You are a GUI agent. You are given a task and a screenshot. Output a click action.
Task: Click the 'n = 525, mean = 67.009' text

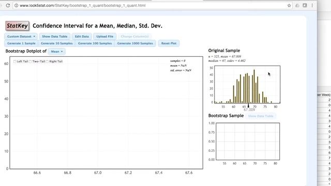click(224, 56)
